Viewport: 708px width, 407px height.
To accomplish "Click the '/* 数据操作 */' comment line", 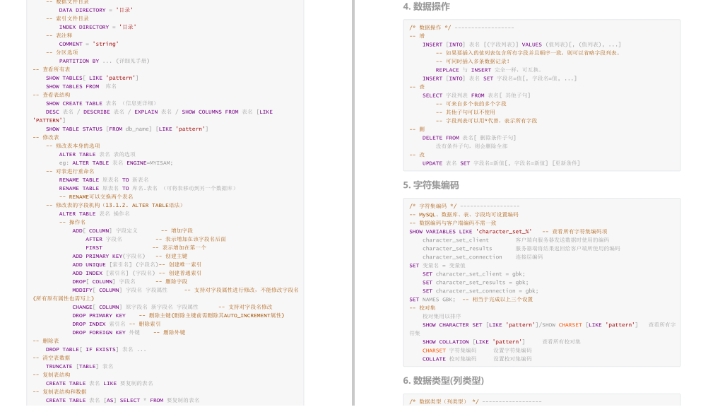I will (461, 28).
